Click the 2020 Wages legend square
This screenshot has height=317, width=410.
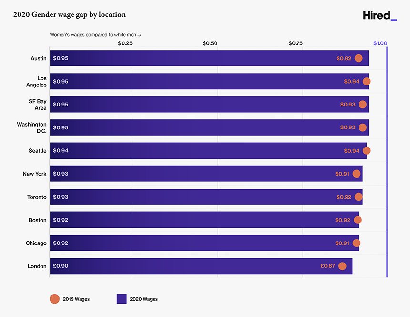(x=122, y=299)
